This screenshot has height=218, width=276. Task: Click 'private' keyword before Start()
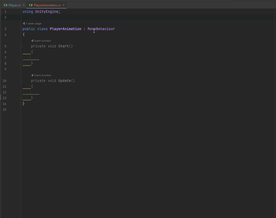[38, 46]
